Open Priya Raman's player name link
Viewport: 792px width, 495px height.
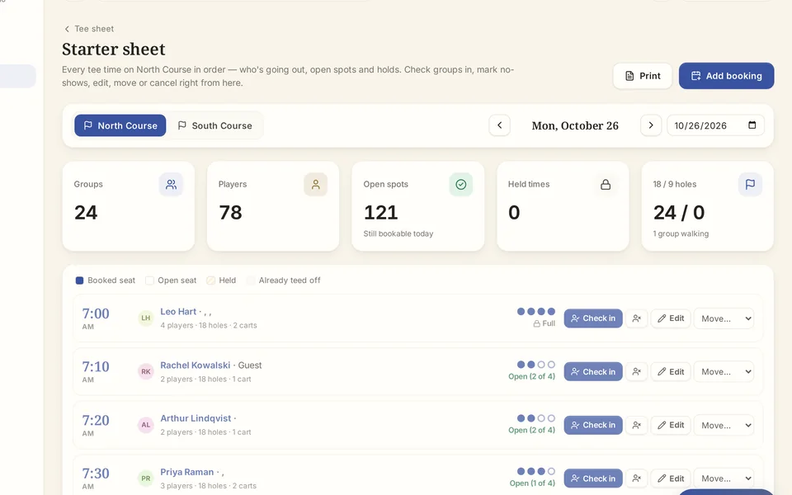187,472
